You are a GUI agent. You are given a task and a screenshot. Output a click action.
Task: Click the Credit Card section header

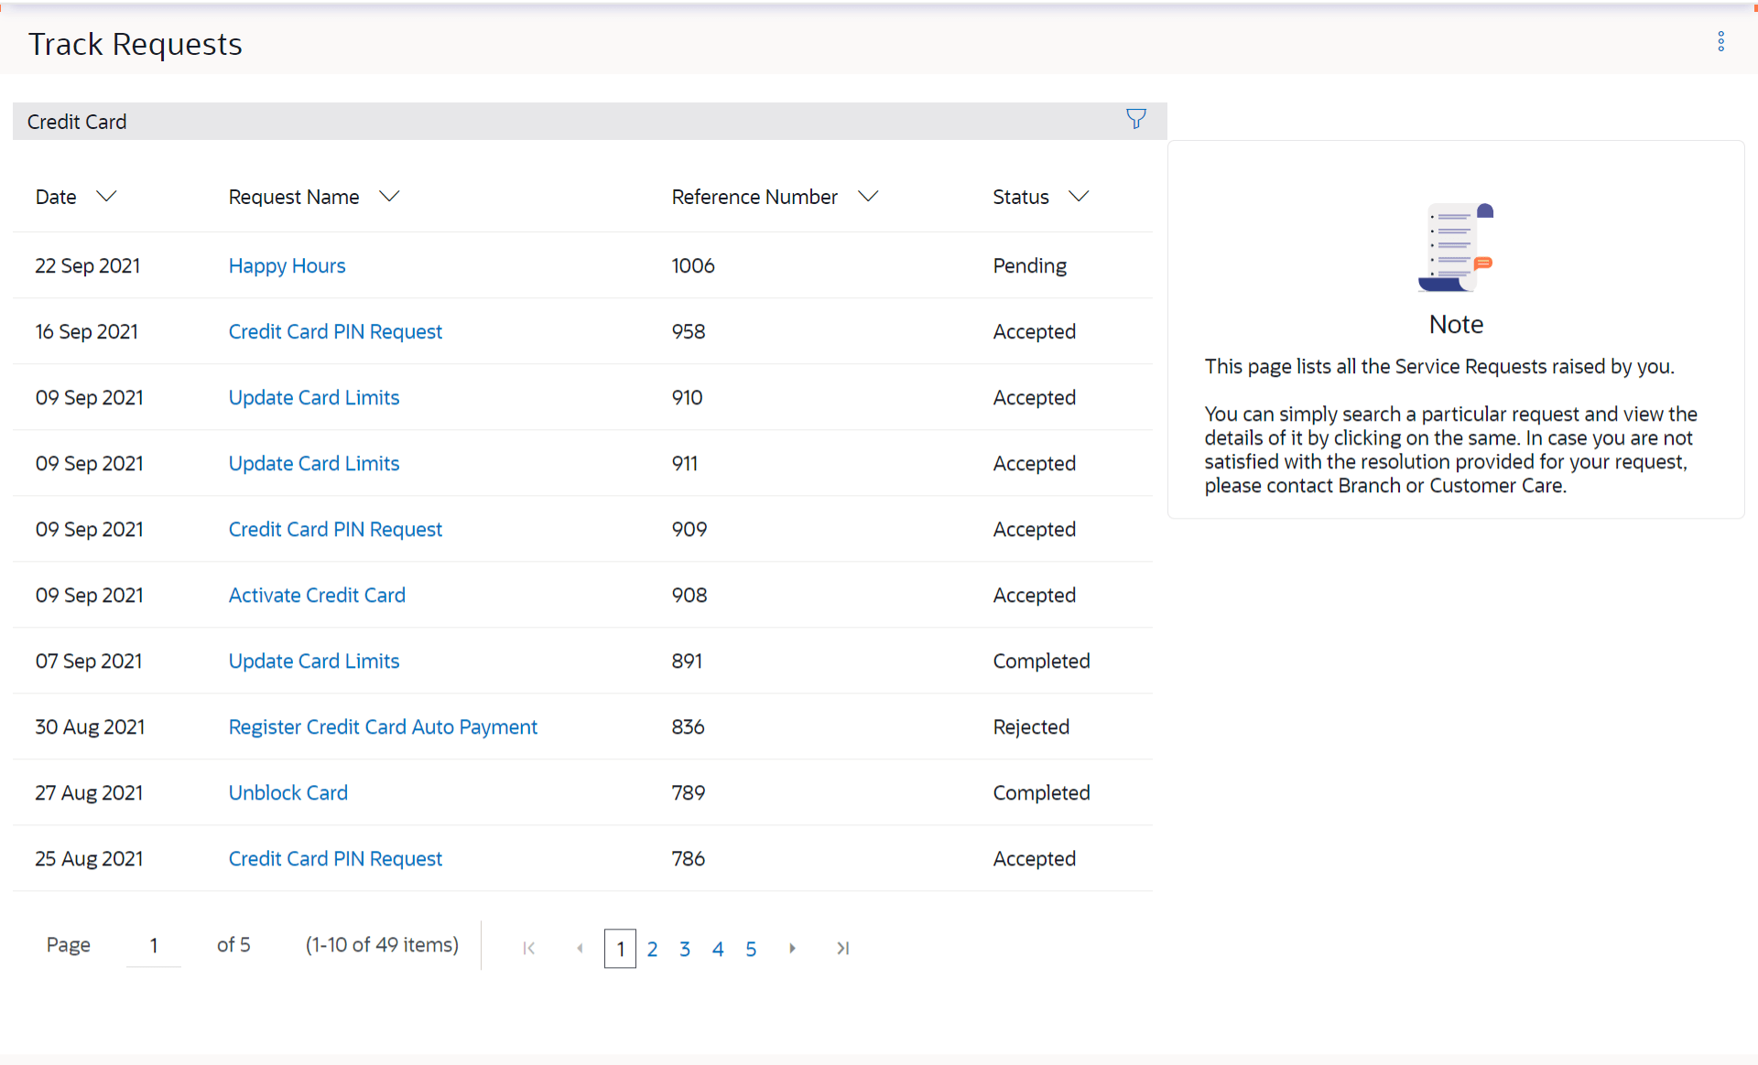click(77, 122)
